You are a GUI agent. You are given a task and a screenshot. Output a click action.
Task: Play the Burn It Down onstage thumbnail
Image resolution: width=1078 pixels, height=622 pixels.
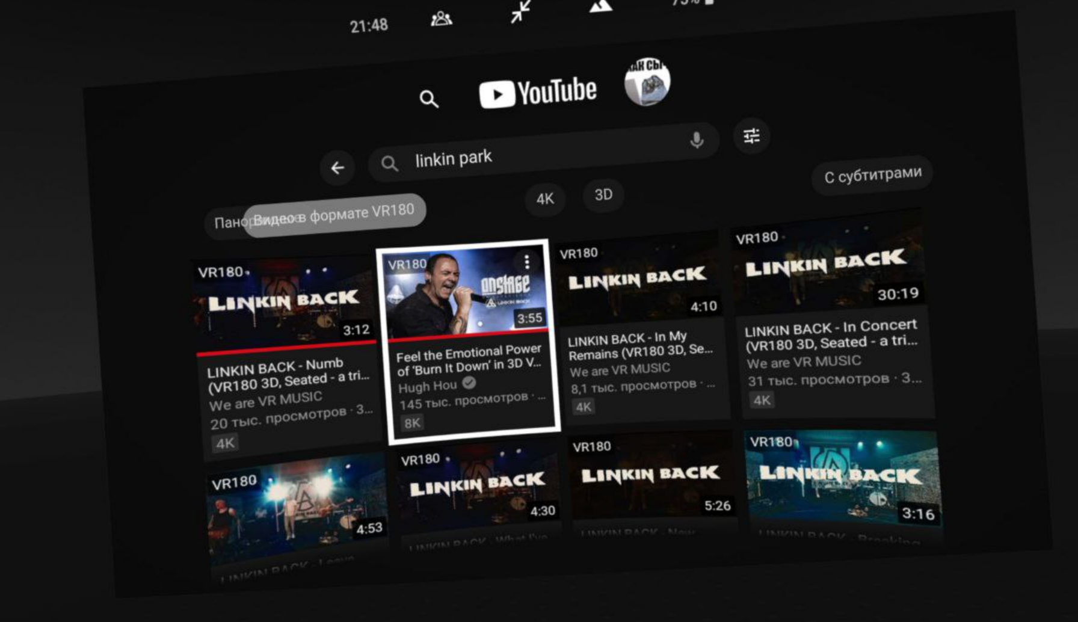coord(466,292)
